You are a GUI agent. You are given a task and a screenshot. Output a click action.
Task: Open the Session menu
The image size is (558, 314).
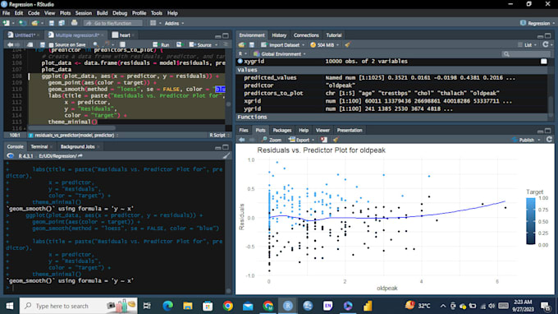click(x=84, y=13)
